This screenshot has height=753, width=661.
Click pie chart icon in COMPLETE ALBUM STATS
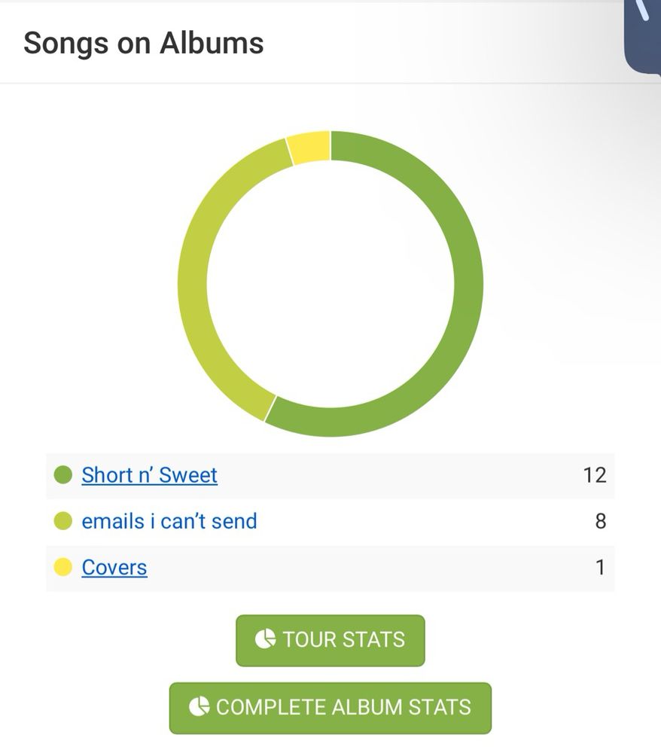tap(199, 706)
